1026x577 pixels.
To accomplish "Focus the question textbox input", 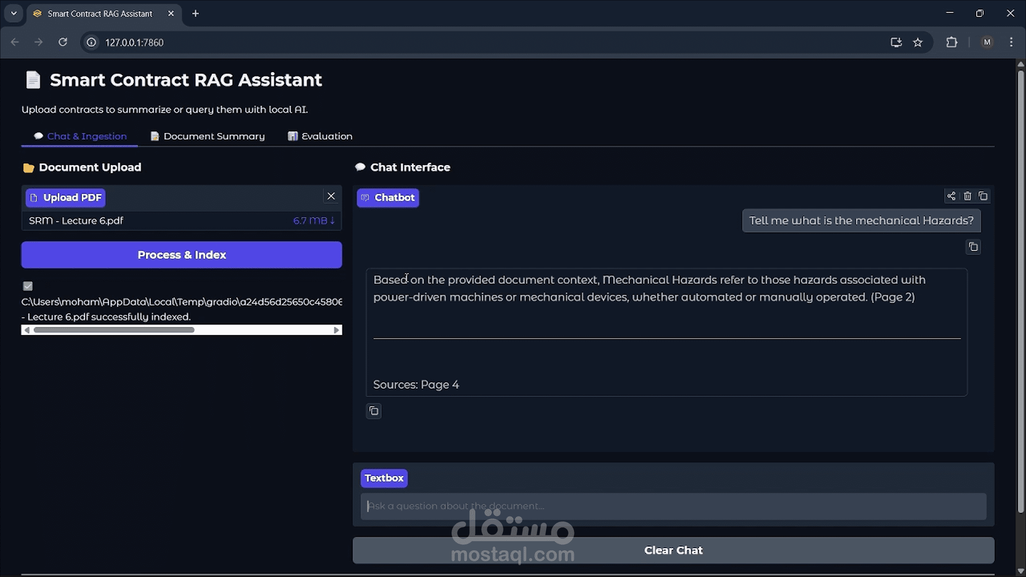I will tap(673, 506).
